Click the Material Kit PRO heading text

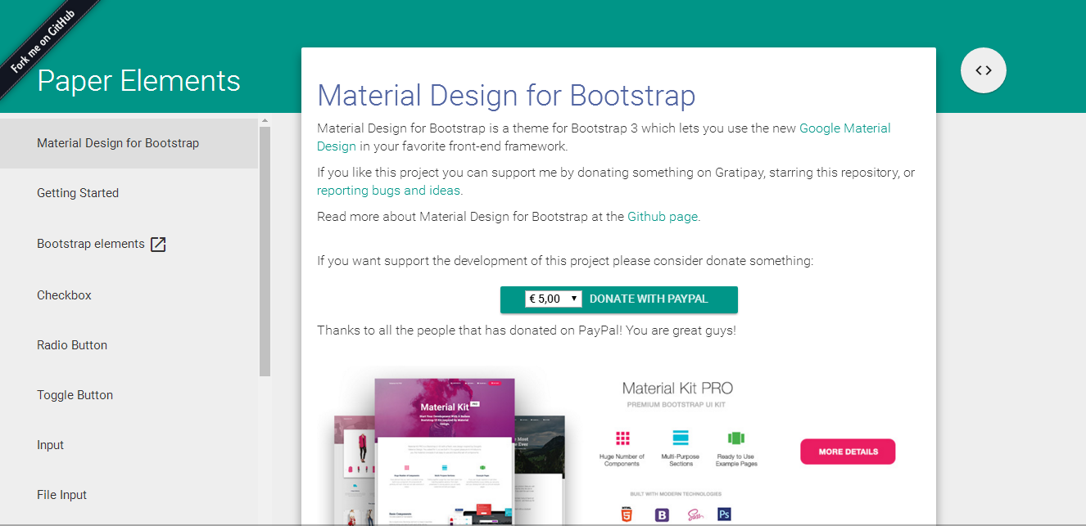[x=677, y=389]
